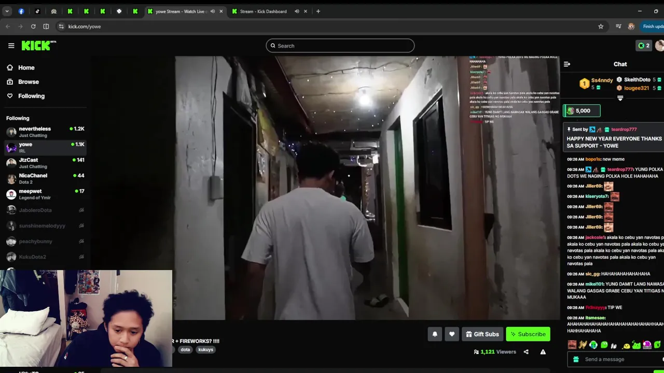Reload the page

point(33,26)
